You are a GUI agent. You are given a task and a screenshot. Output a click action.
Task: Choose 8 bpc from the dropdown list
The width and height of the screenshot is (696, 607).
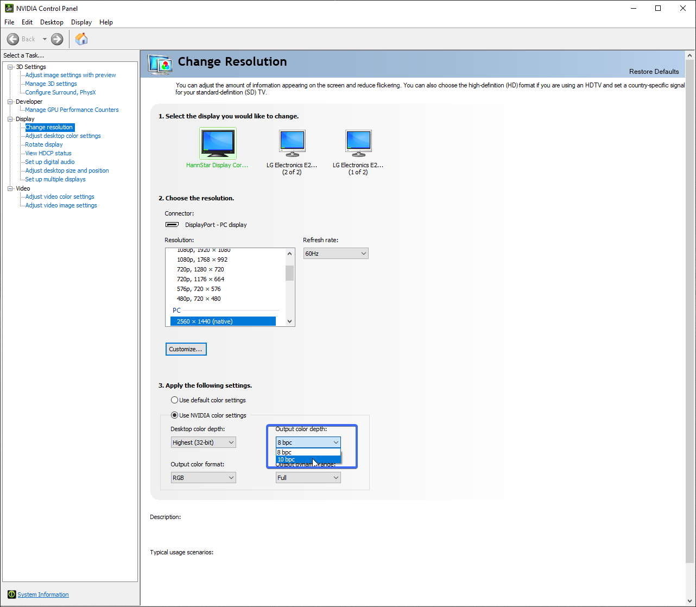point(308,452)
